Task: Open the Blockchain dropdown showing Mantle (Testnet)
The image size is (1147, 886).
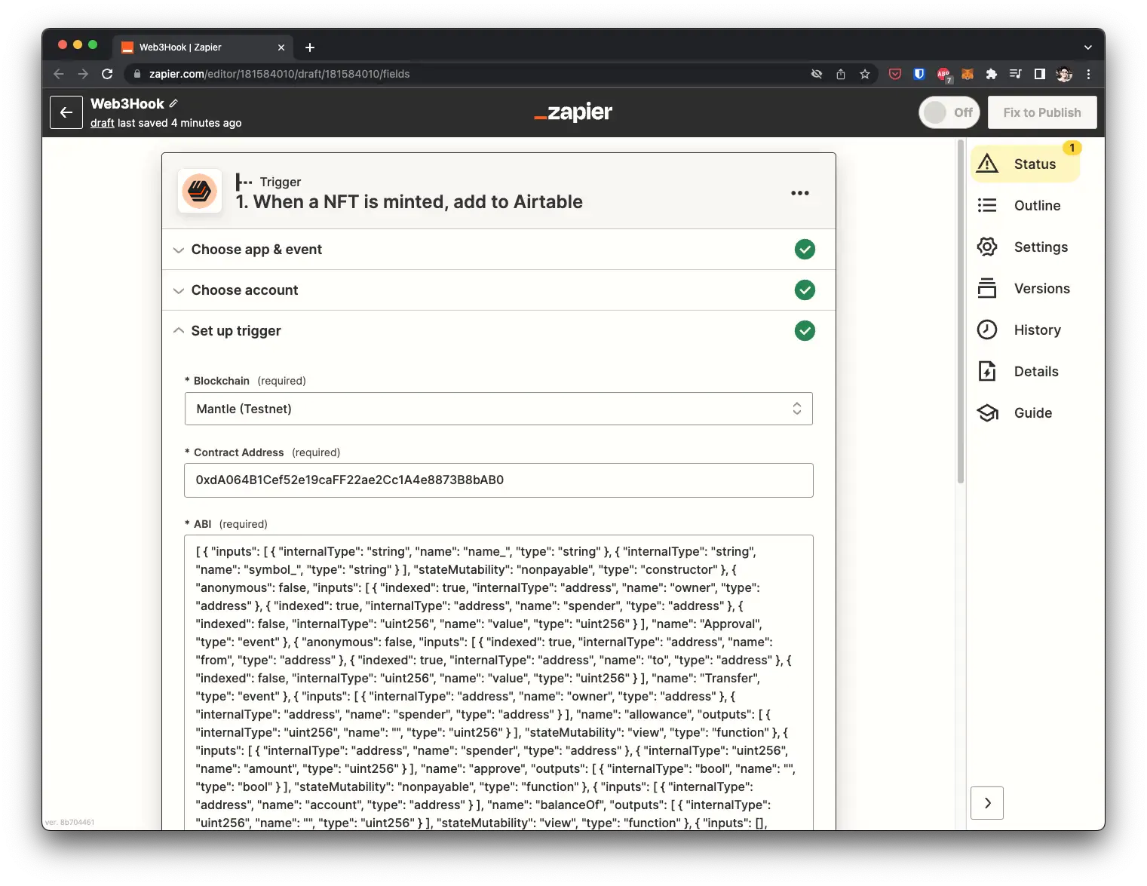Action: (x=498, y=409)
